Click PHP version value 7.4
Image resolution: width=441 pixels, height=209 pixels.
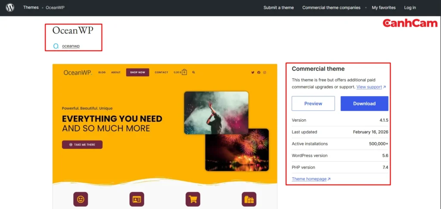pos(385,167)
